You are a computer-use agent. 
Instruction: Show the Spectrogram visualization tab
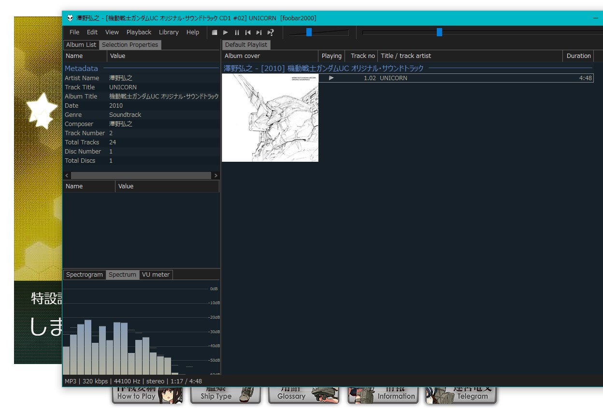point(85,275)
